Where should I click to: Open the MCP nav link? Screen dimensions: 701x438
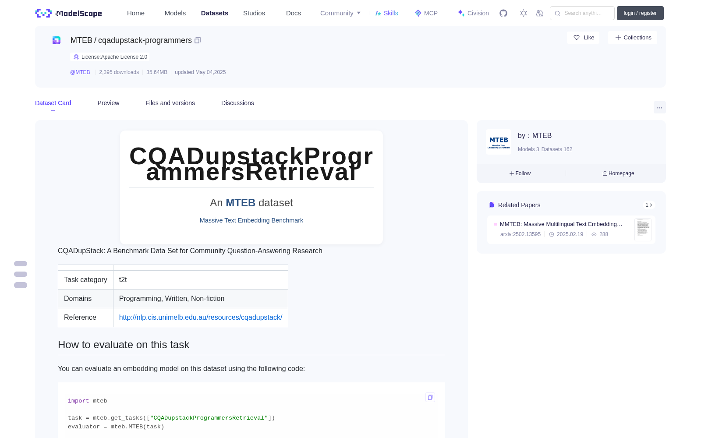click(426, 13)
